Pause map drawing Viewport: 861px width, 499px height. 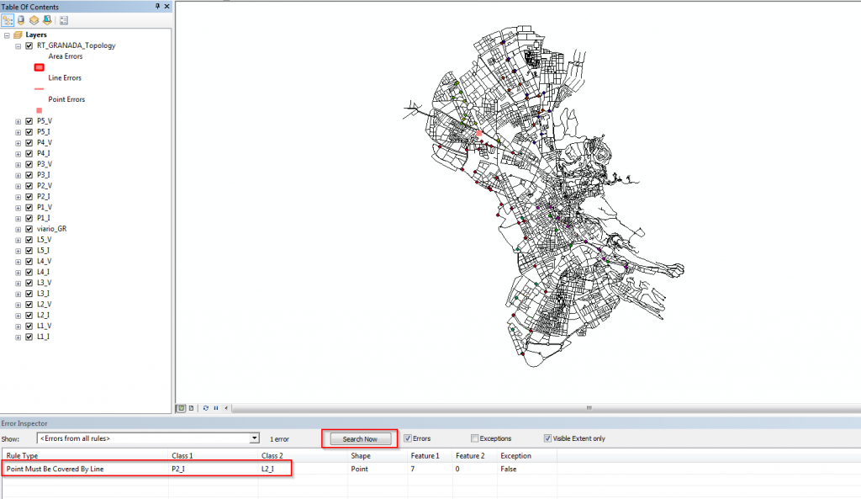pos(216,408)
